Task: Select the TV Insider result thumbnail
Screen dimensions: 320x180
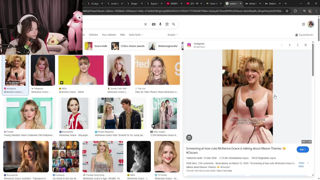Action: (x=167, y=157)
